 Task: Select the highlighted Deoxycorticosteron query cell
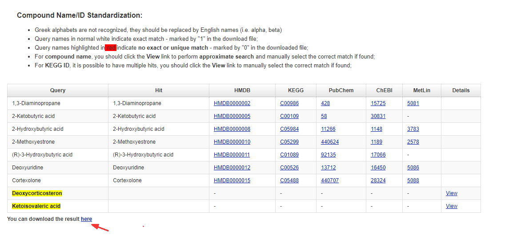click(37, 193)
